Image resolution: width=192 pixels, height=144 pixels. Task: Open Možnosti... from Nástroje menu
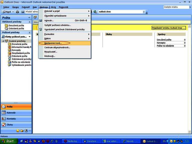point(65,56)
